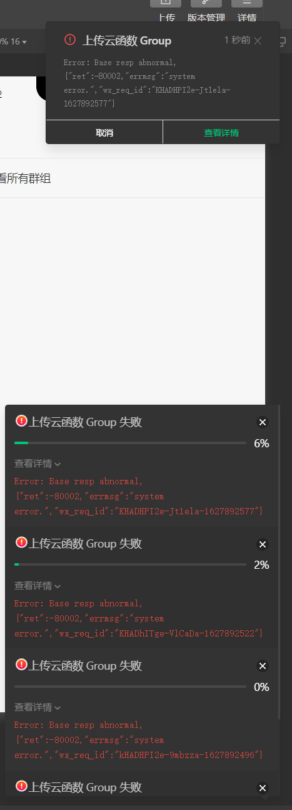Click the 6% upload progress bar
Screen dimensions: 292x810
(130, 443)
